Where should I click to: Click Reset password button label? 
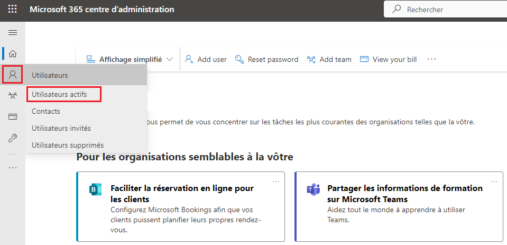click(x=273, y=60)
